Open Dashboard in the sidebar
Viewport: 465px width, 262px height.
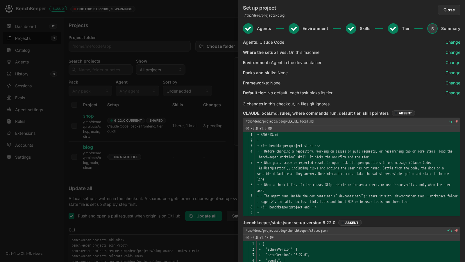pos(32,26)
